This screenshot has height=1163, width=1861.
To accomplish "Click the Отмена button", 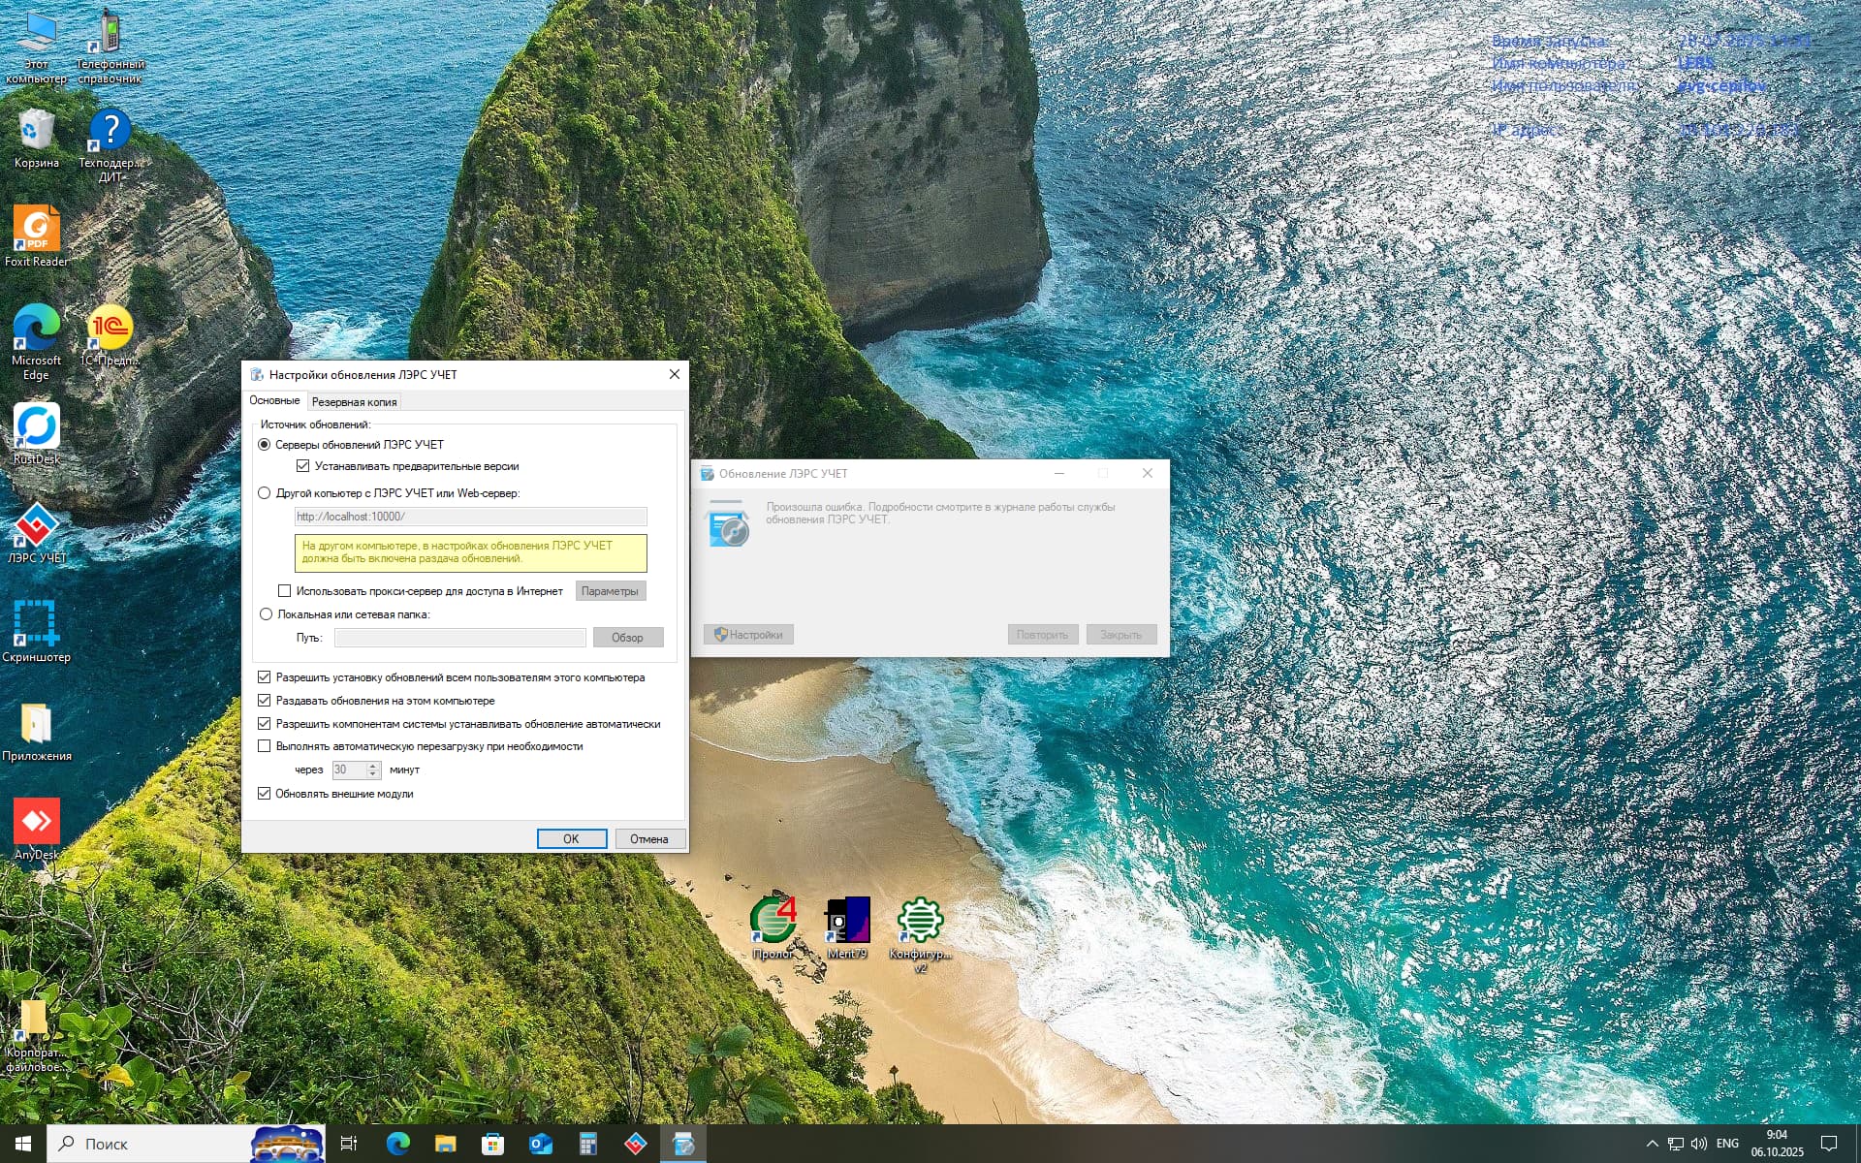I will click(648, 838).
